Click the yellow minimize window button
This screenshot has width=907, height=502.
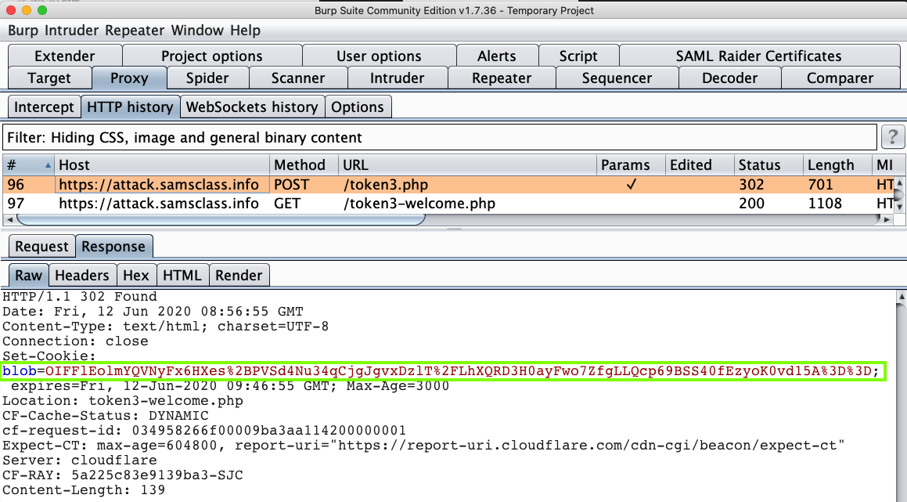coord(27,11)
